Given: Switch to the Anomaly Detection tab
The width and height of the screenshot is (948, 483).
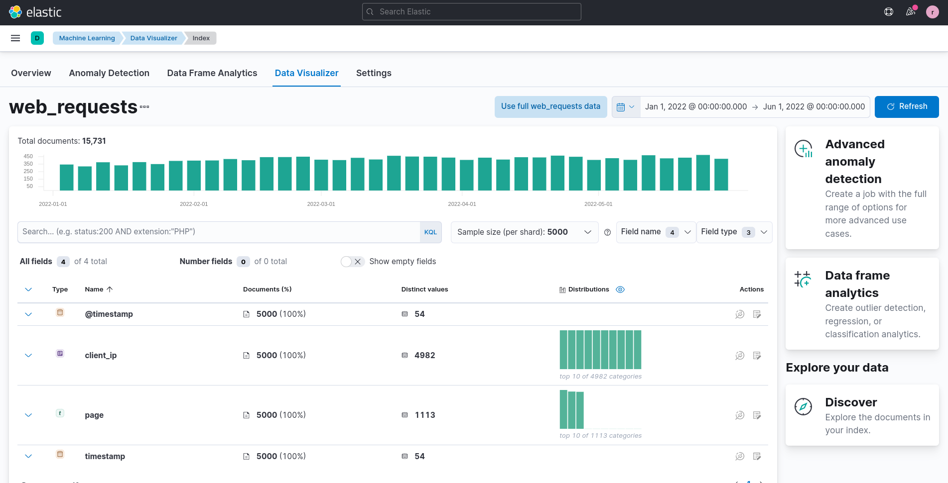Looking at the screenshot, I should (x=109, y=73).
